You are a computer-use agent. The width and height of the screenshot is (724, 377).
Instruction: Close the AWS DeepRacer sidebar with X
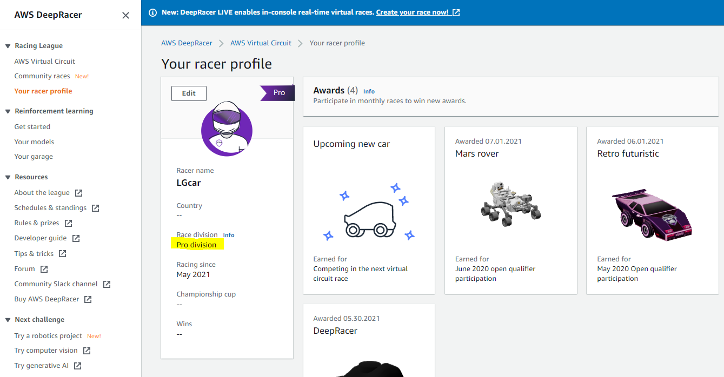pos(125,15)
